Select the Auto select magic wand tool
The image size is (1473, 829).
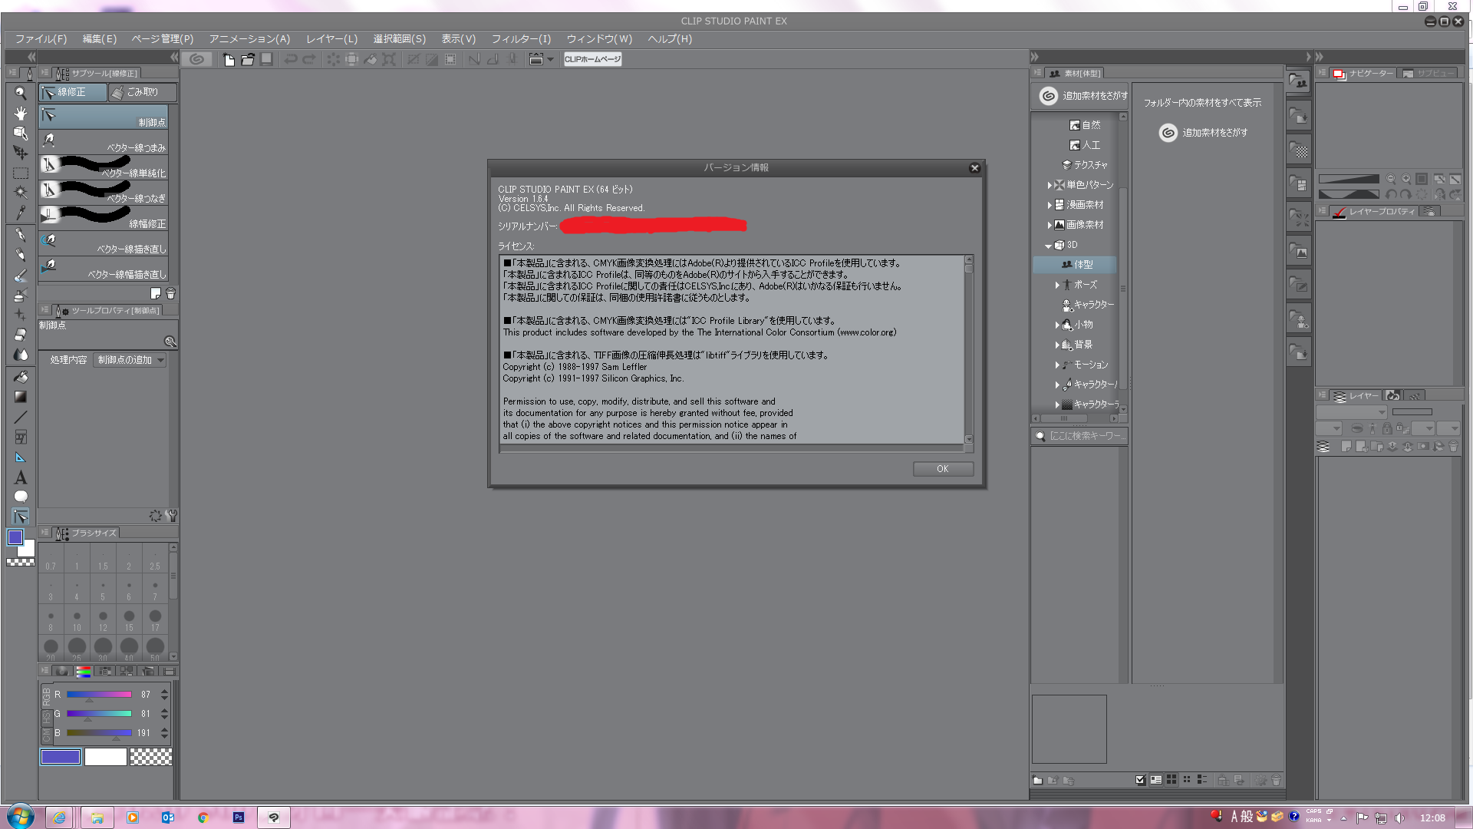[x=21, y=193]
